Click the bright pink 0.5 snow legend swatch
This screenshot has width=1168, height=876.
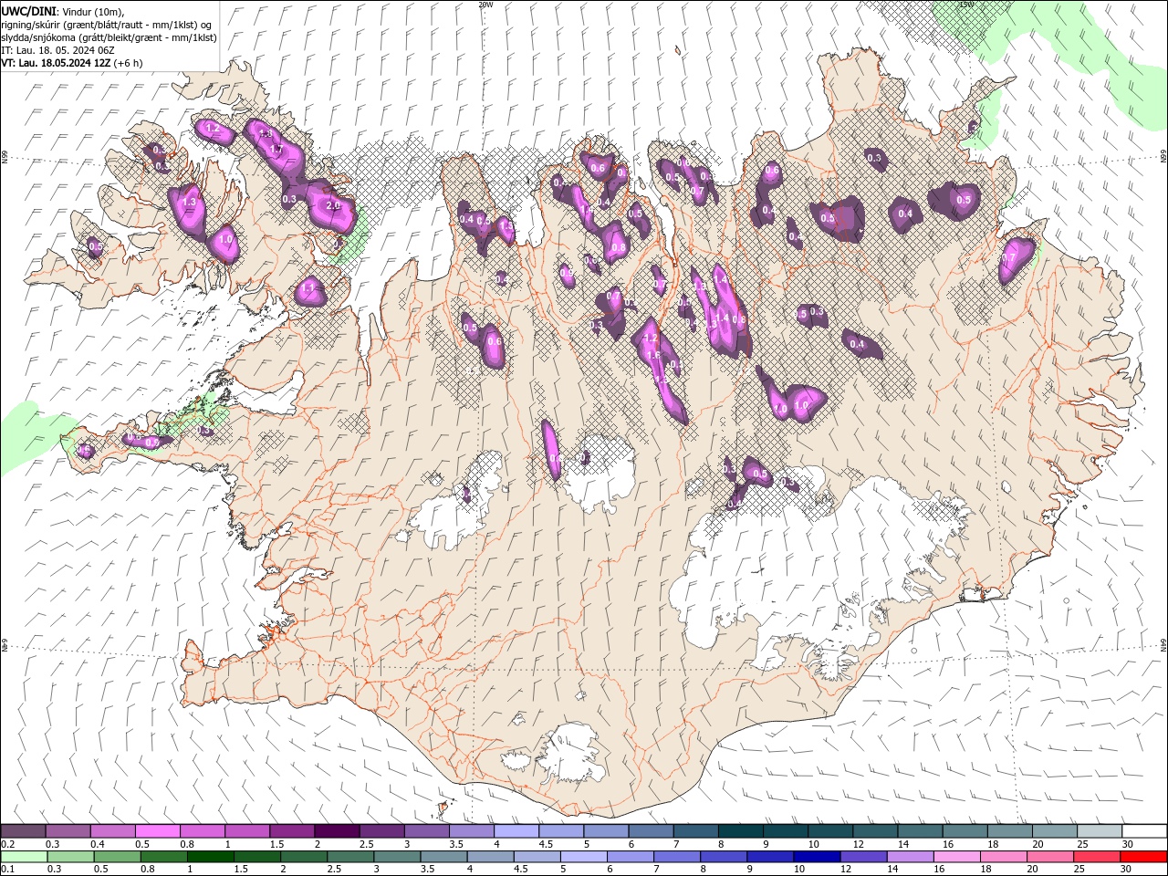pyautogui.click(x=157, y=831)
